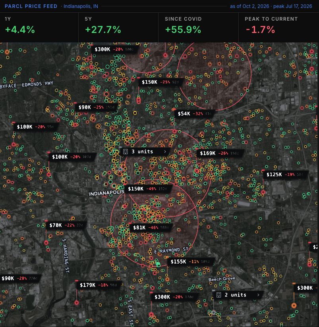
Task: Open the $150K -25% 92d listing label
Action: [161, 82]
